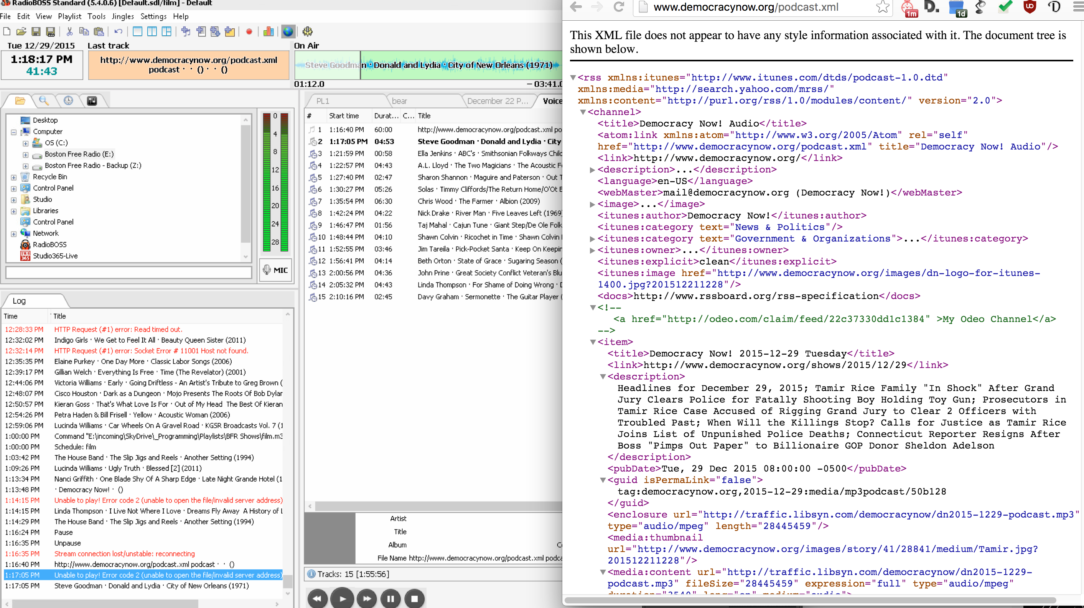Click the play button in player controls
The width and height of the screenshot is (1084, 608).
point(342,598)
